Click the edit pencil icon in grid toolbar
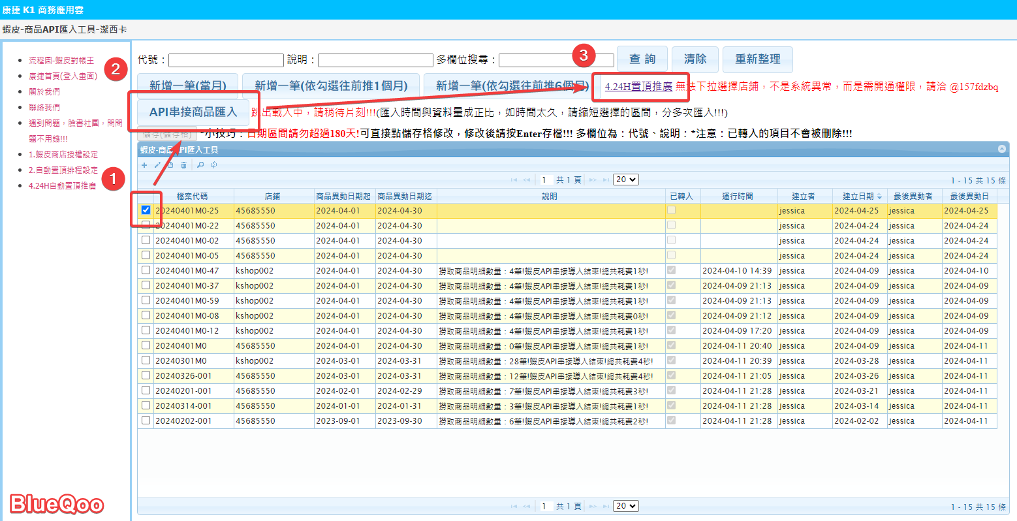This screenshot has width=1017, height=521. tap(157, 165)
